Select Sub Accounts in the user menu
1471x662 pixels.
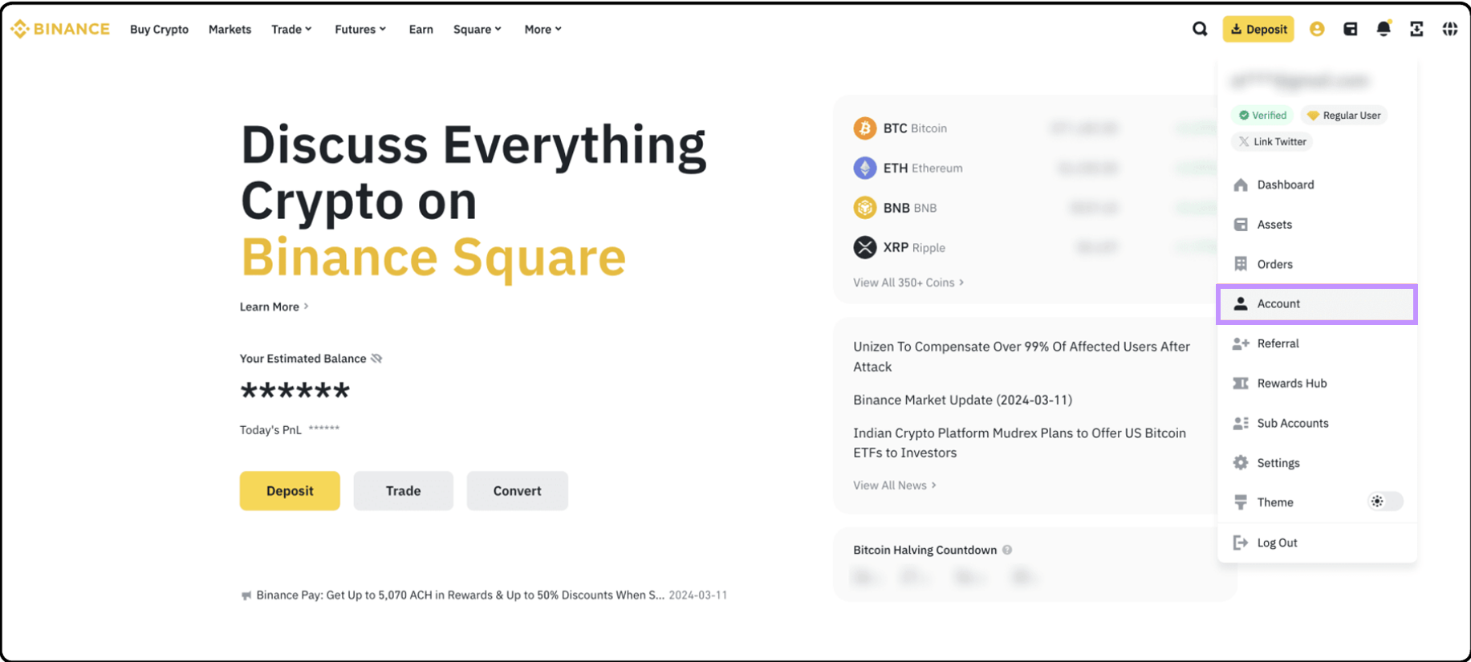click(1317, 423)
